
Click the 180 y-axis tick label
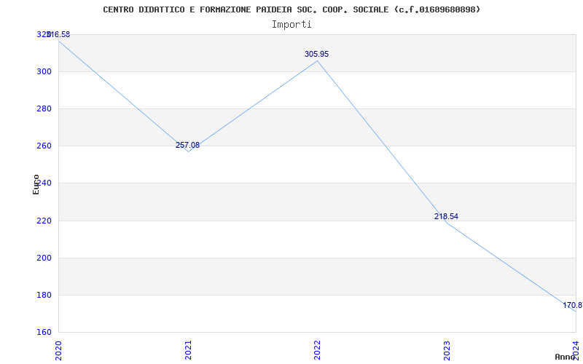(44, 295)
